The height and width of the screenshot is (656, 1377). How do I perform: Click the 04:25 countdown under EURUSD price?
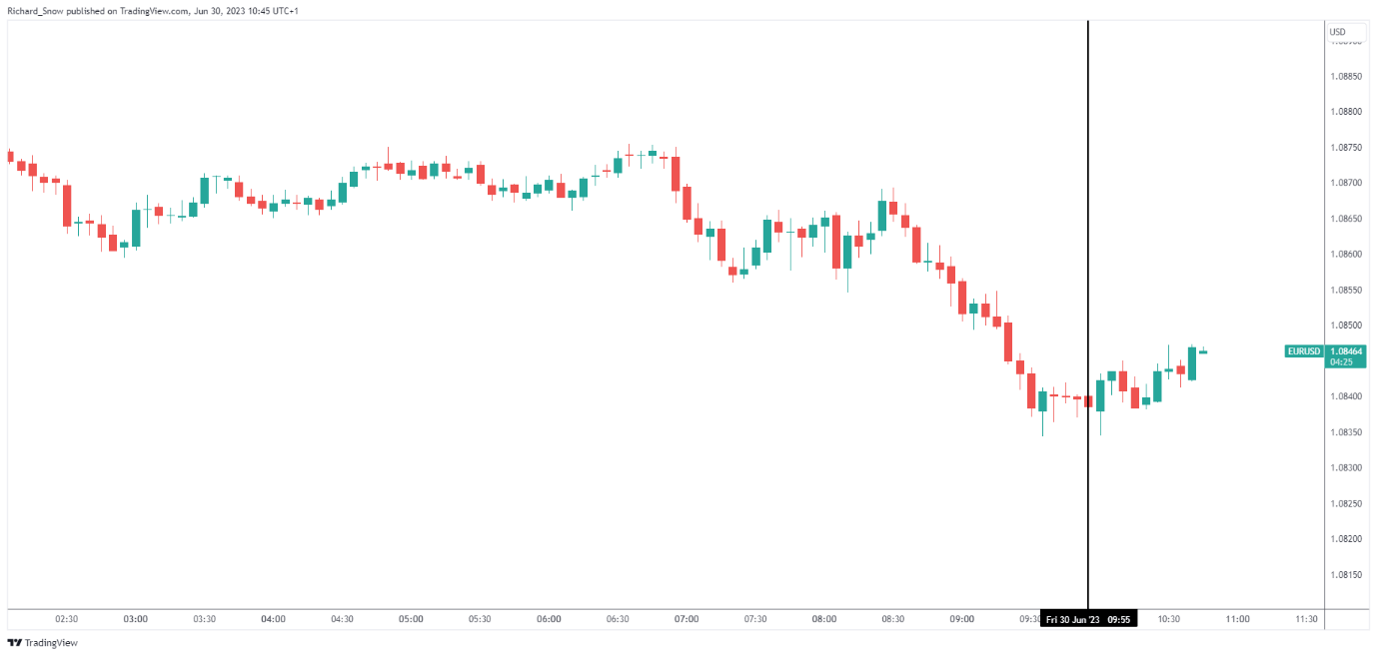tap(1340, 362)
